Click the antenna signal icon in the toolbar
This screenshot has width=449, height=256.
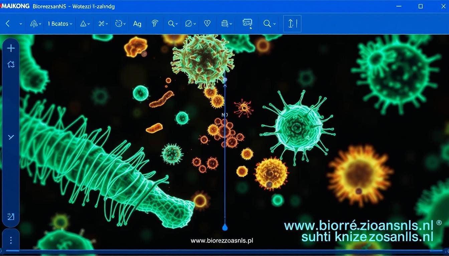pyautogui.click(x=154, y=23)
